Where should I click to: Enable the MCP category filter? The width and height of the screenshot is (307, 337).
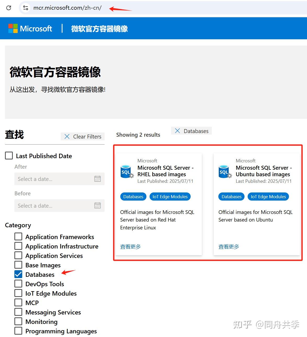(x=18, y=302)
